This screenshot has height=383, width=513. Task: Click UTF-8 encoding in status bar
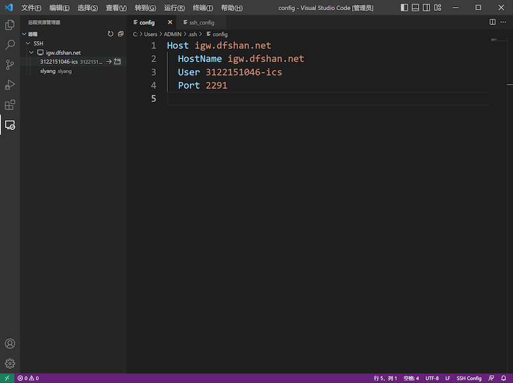(432, 379)
